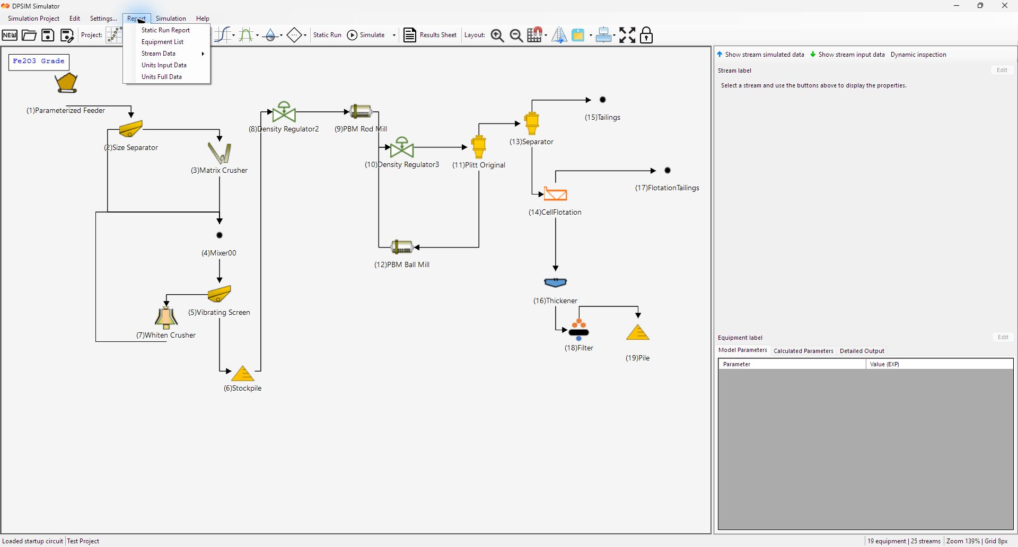This screenshot has width=1018, height=547.
Task: Select the Vibrating Screen unit icon
Action: pos(220,294)
